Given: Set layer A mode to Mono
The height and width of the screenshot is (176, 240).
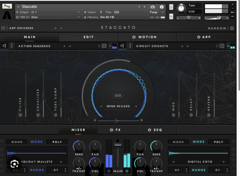Looking at the screenshot, I should [17, 142].
